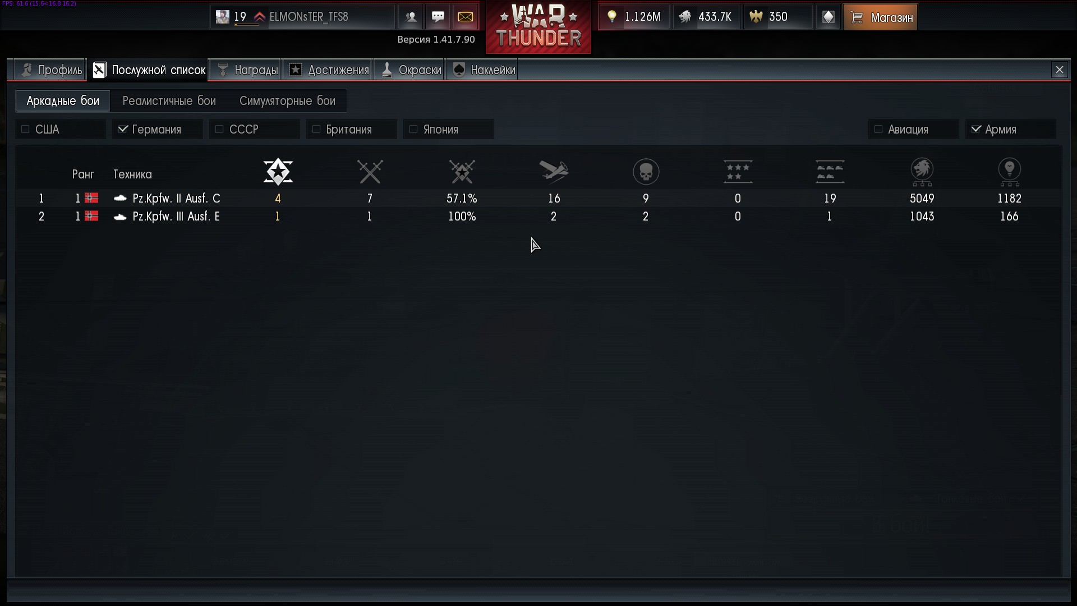This screenshot has width=1077, height=606.
Task: Sort by crossed swords battles column
Action: [370, 172]
